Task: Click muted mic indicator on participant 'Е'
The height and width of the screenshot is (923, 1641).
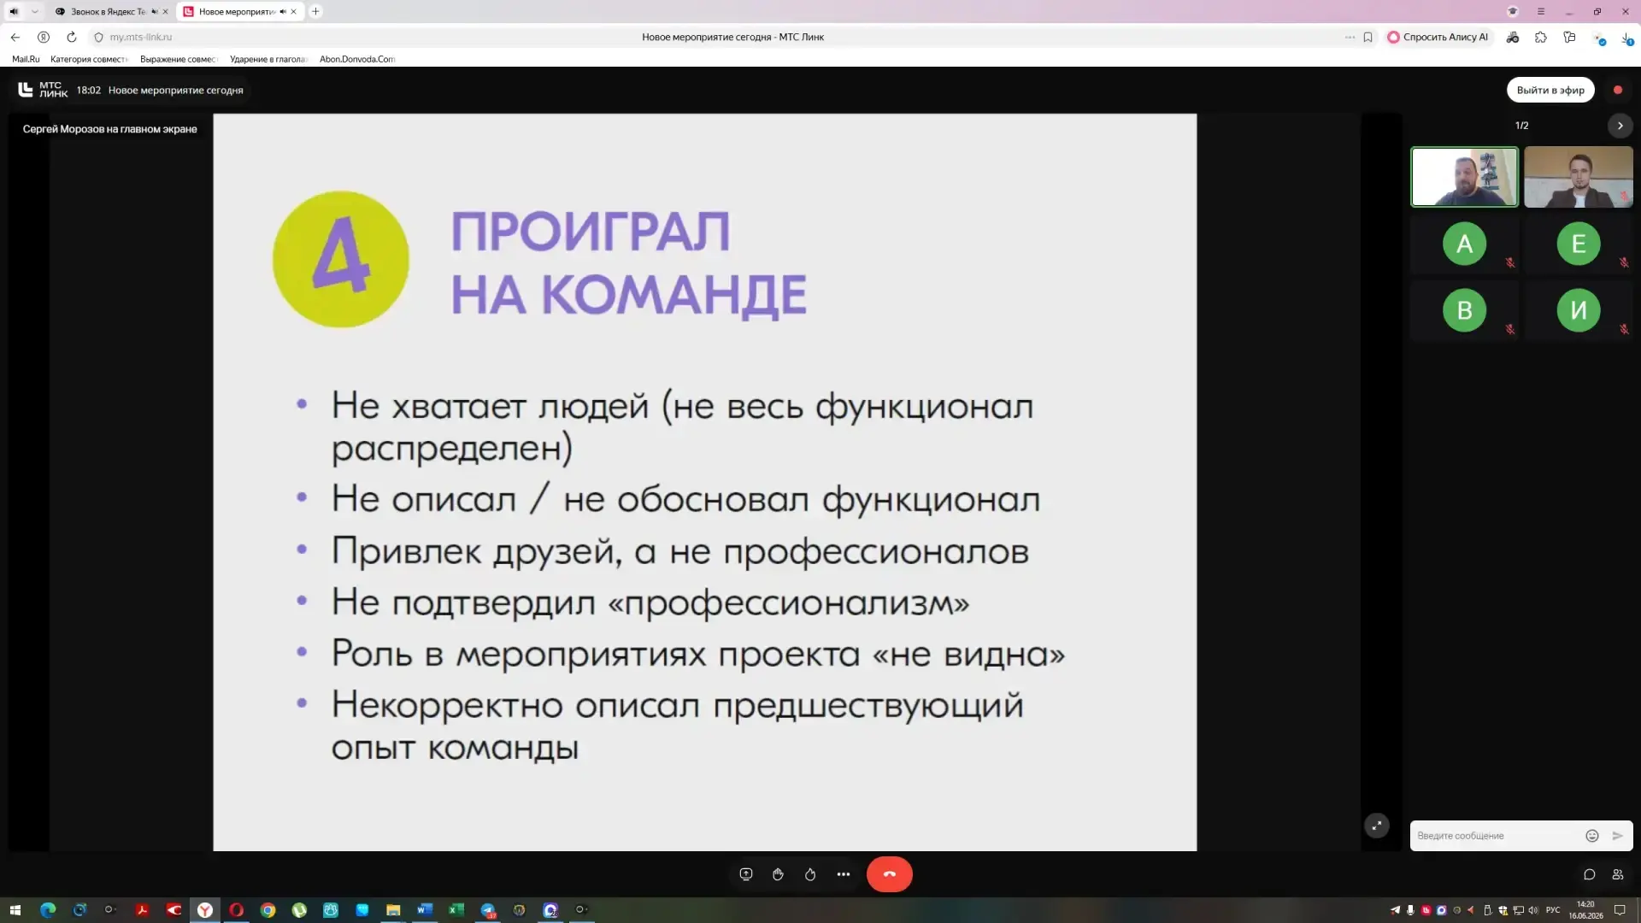Action: (x=1624, y=262)
